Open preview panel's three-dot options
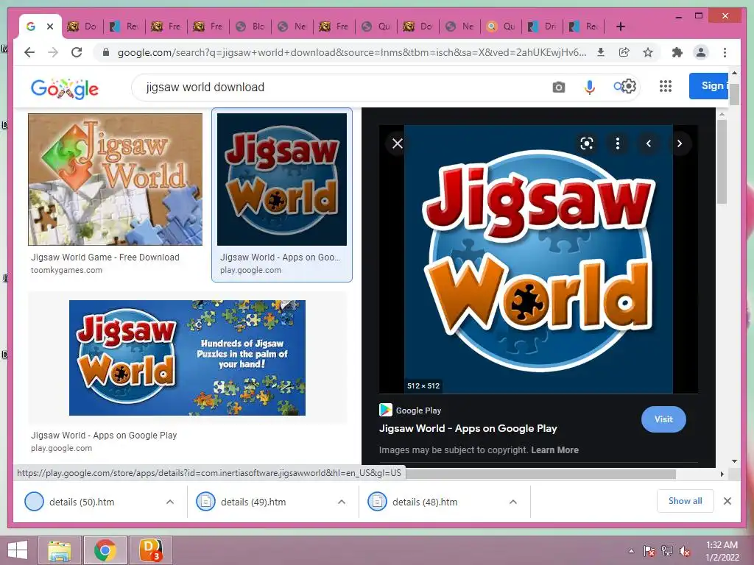The width and height of the screenshot is (754, 565). point(618,143)
